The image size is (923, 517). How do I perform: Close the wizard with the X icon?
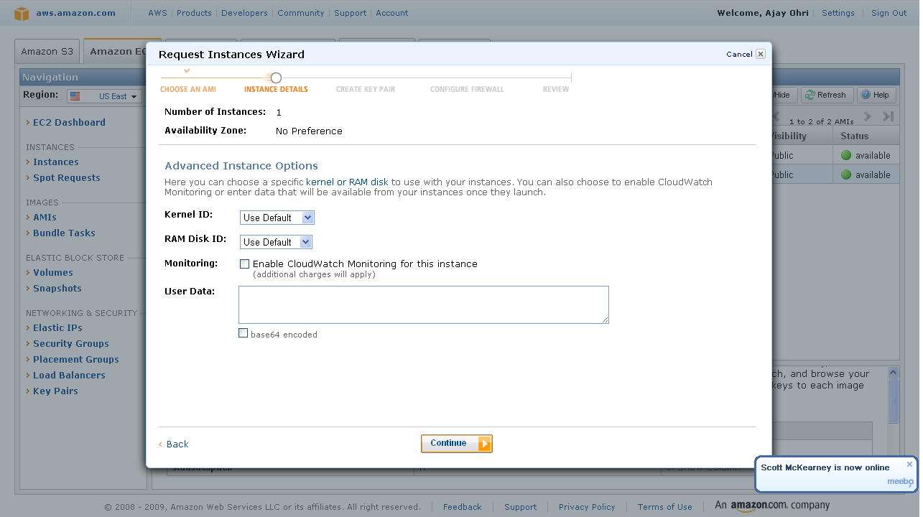pos(761,54)
